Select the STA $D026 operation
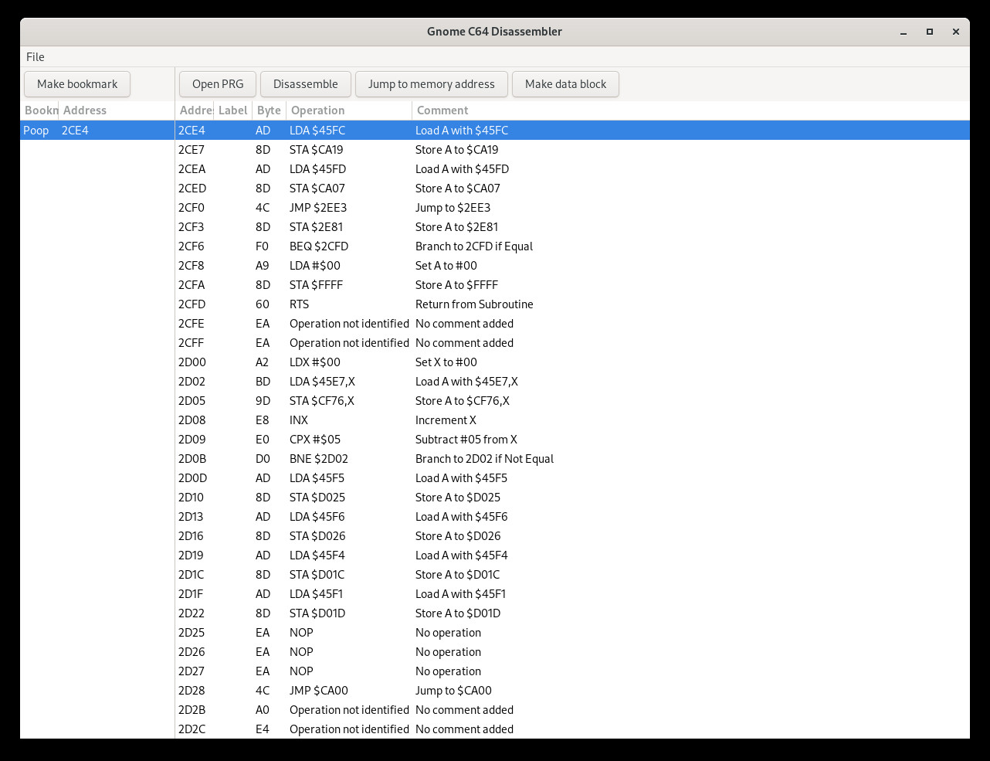 tap(317, 536)
